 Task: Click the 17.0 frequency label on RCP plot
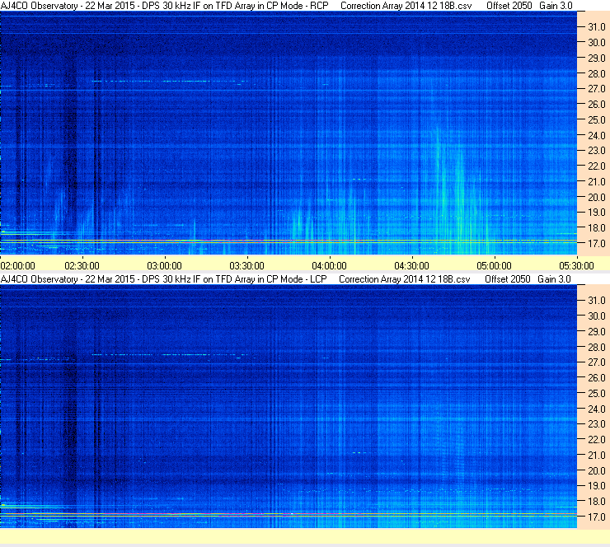596,244
